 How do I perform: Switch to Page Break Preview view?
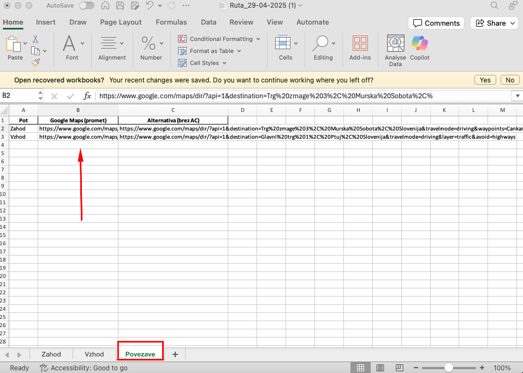coord(399,368)
